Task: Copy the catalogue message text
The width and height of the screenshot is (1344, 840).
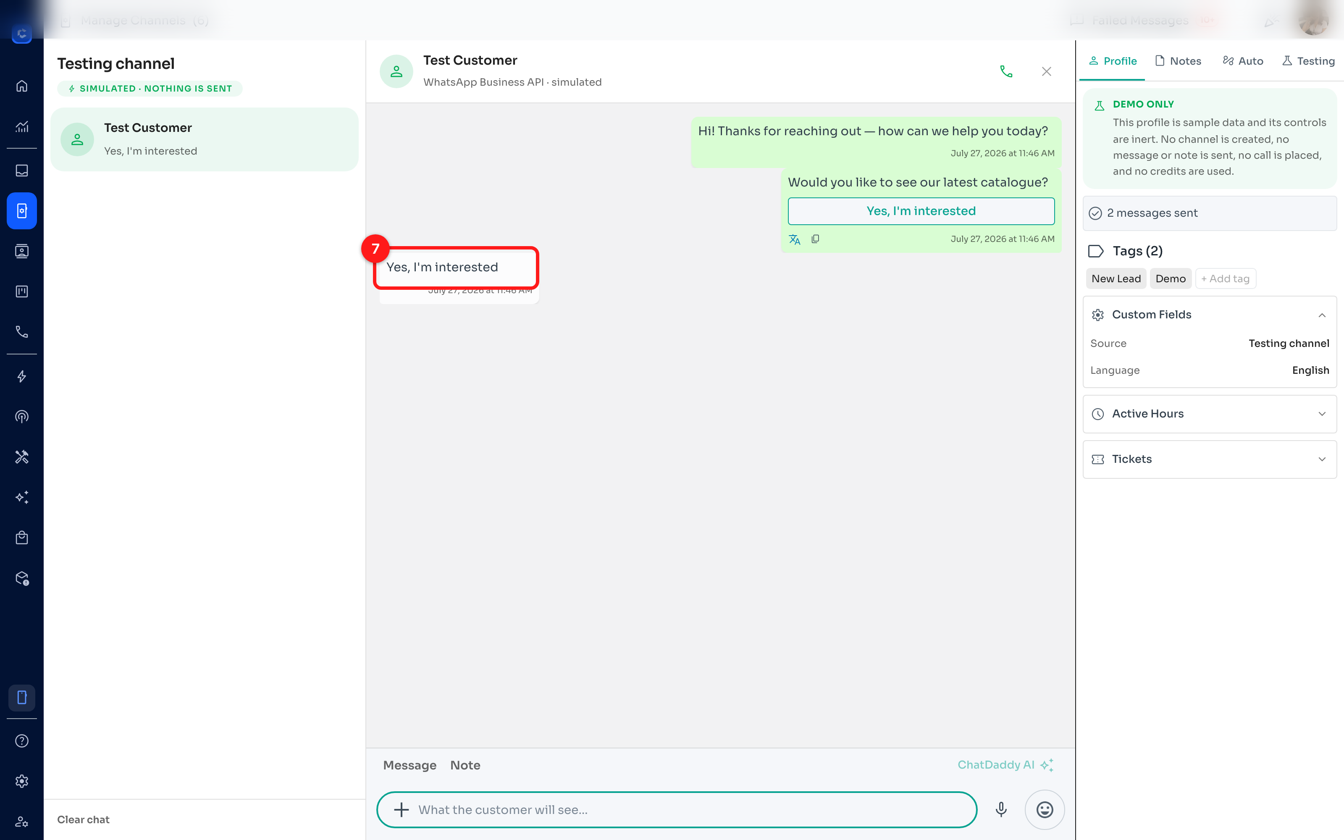Action: [815, 239]
